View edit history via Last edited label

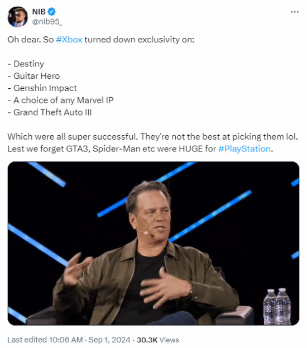(27, 340)
